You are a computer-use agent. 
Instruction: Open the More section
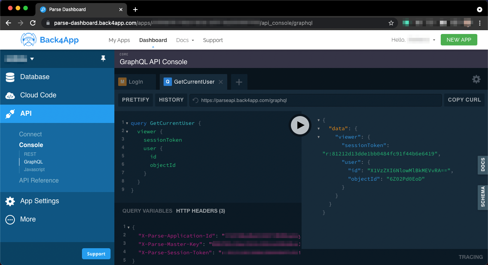[x=57, y=220]
